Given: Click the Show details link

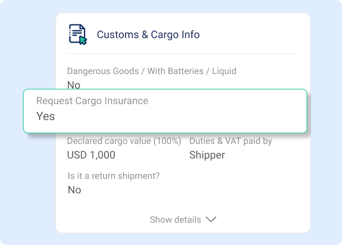Looking at the screenshot, I should [175, 219].
